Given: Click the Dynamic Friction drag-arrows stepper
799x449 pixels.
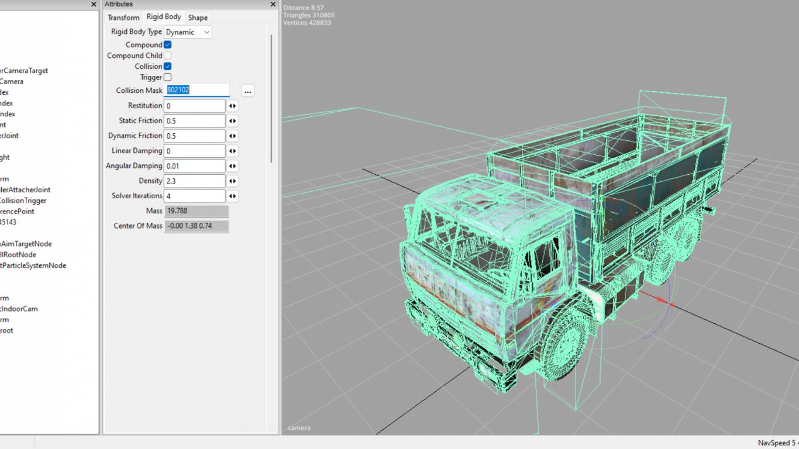Looking at the screenshot, I should pos(233,136).
